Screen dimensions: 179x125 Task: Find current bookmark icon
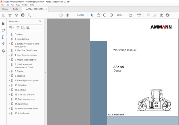click(28, 28)
